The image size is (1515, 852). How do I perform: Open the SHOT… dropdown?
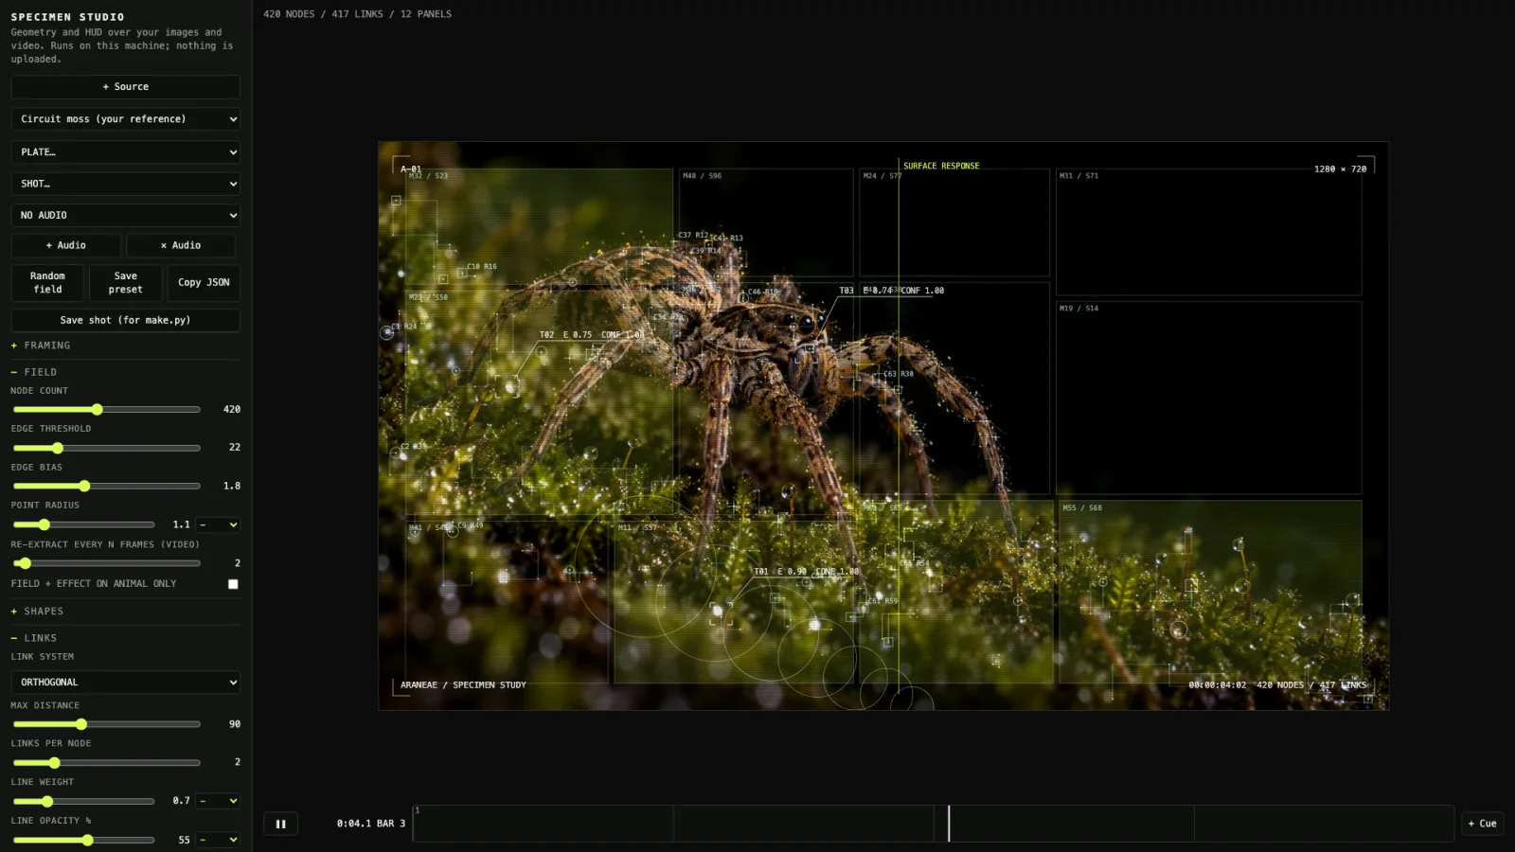125,184
